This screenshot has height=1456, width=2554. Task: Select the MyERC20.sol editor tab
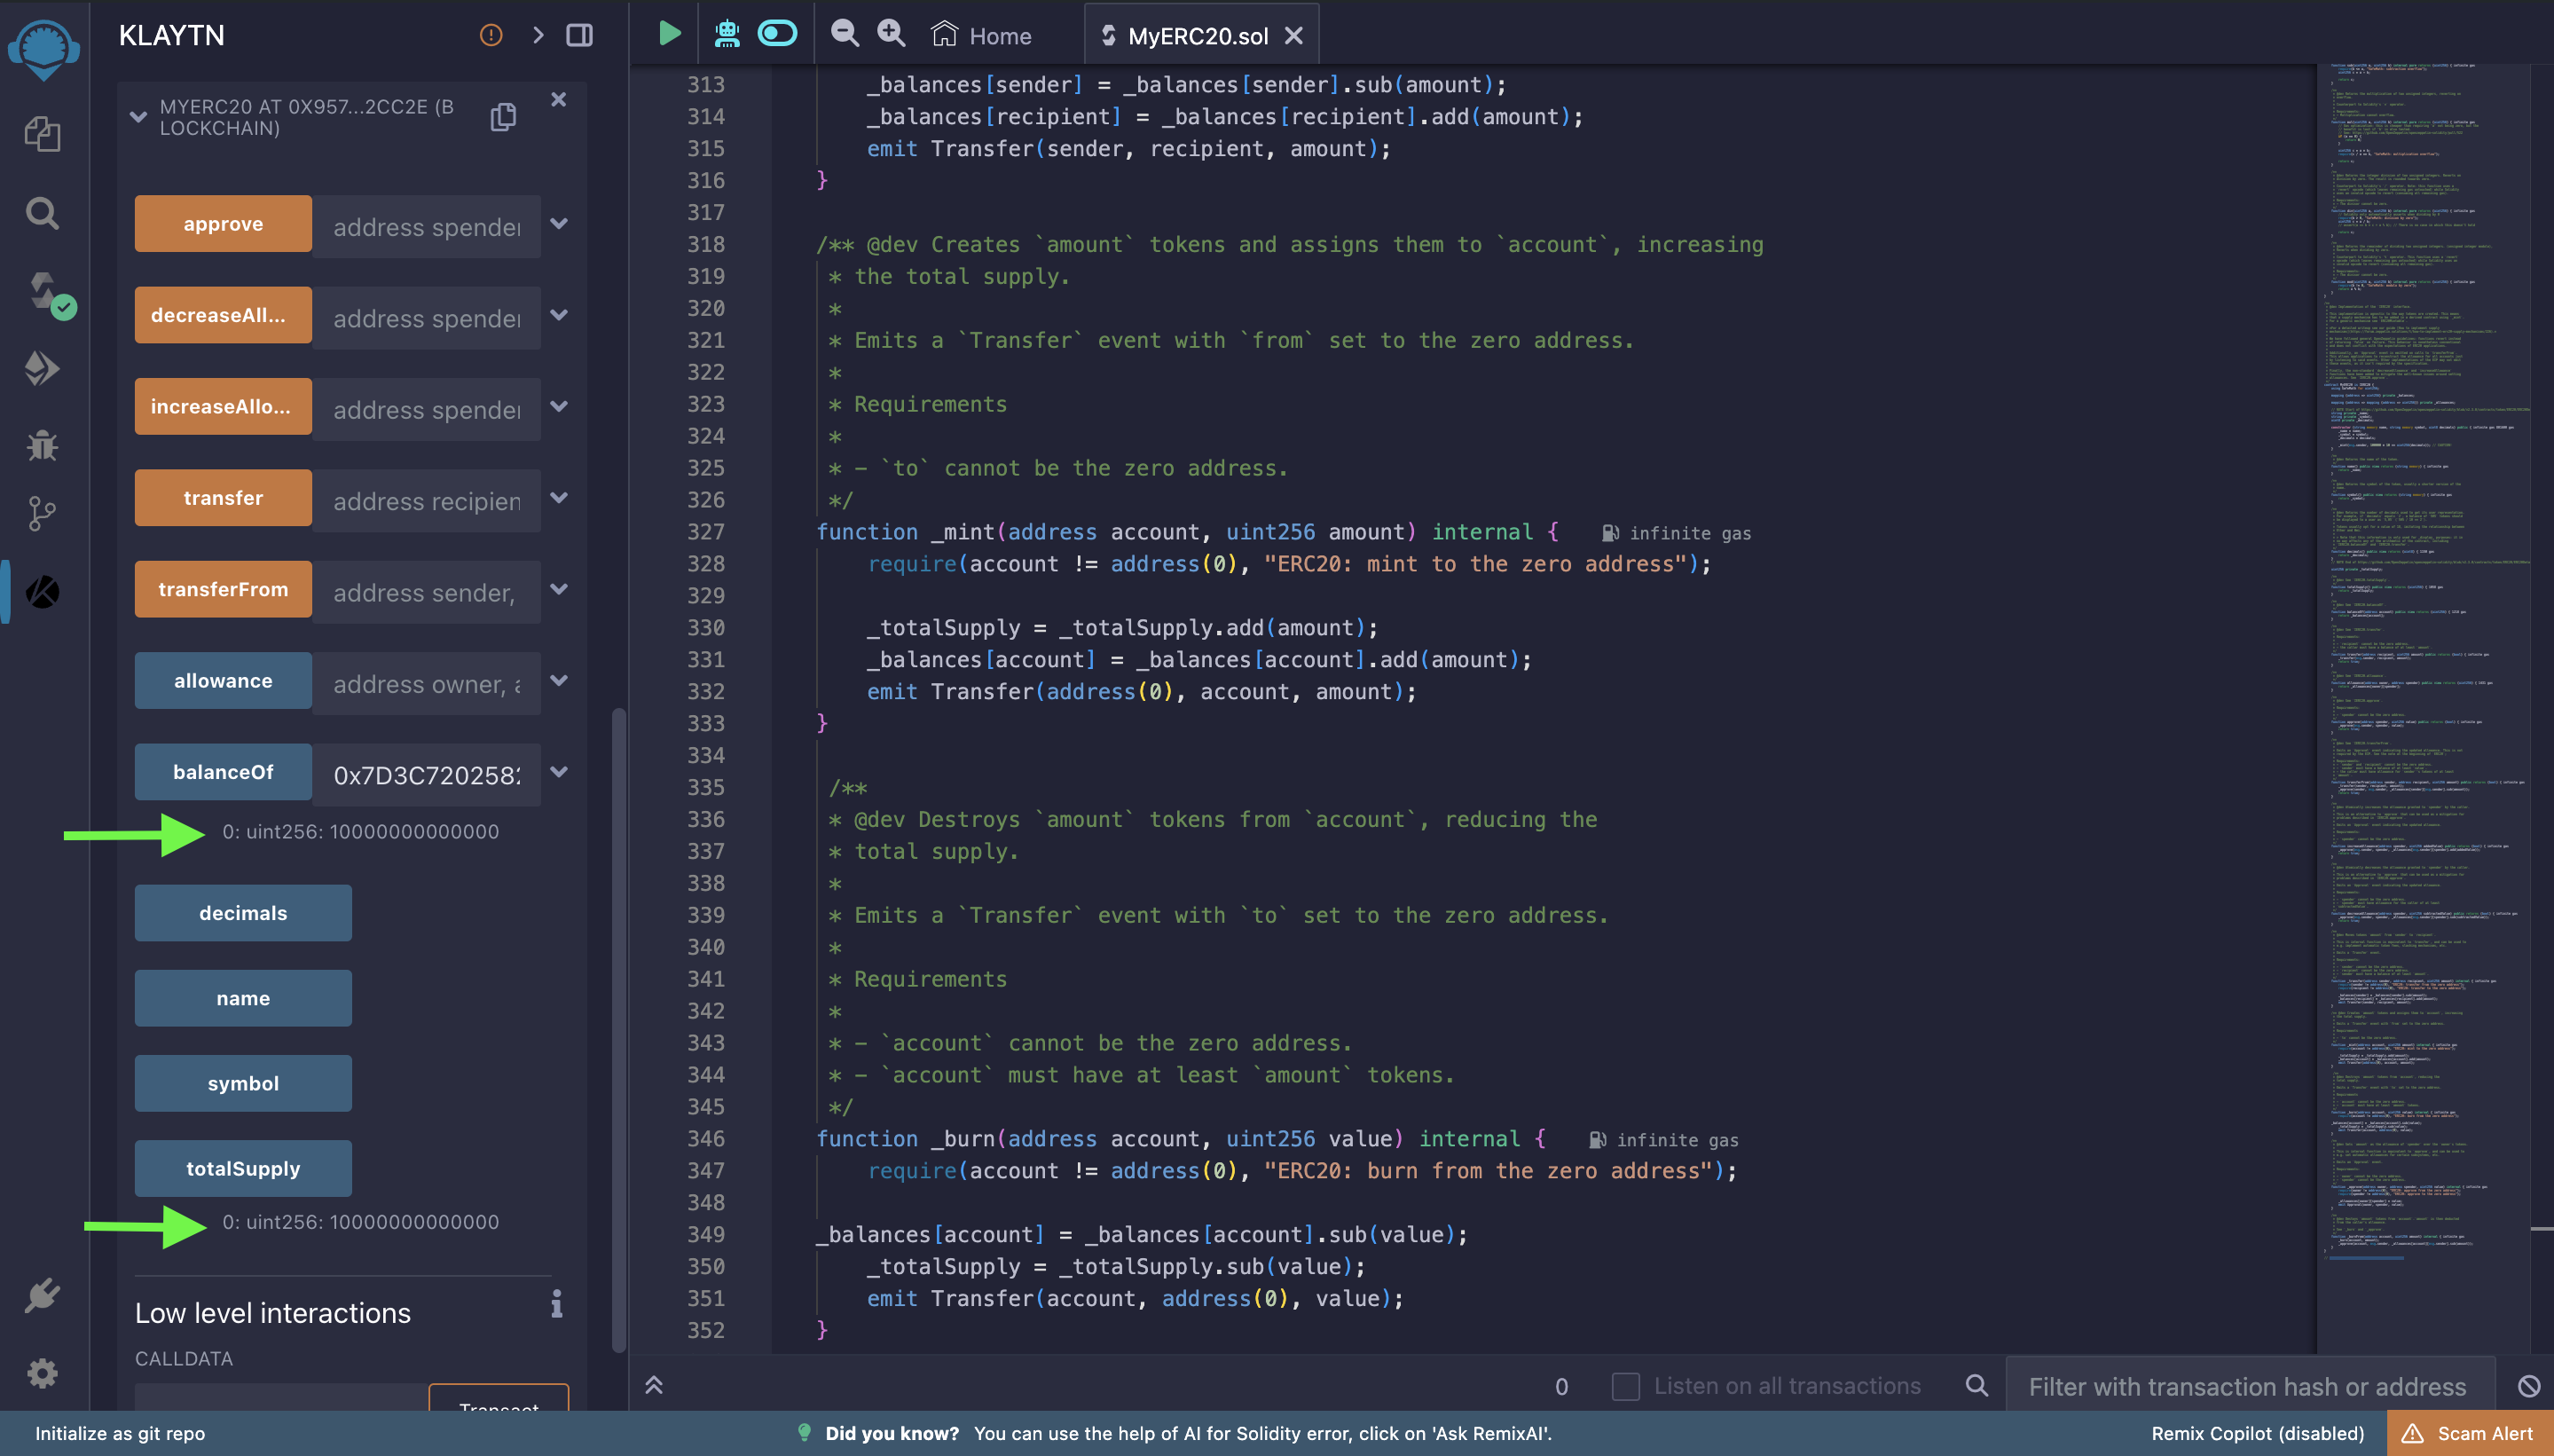click(x=1197, y=36)
